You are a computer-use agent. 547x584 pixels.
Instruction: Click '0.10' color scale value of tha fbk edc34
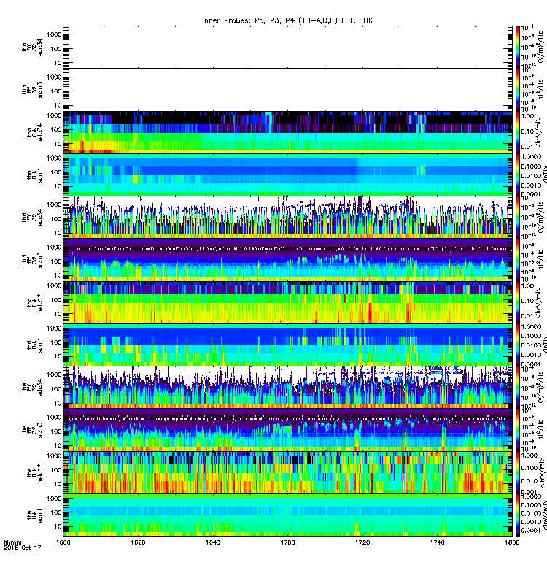(527, 131)
